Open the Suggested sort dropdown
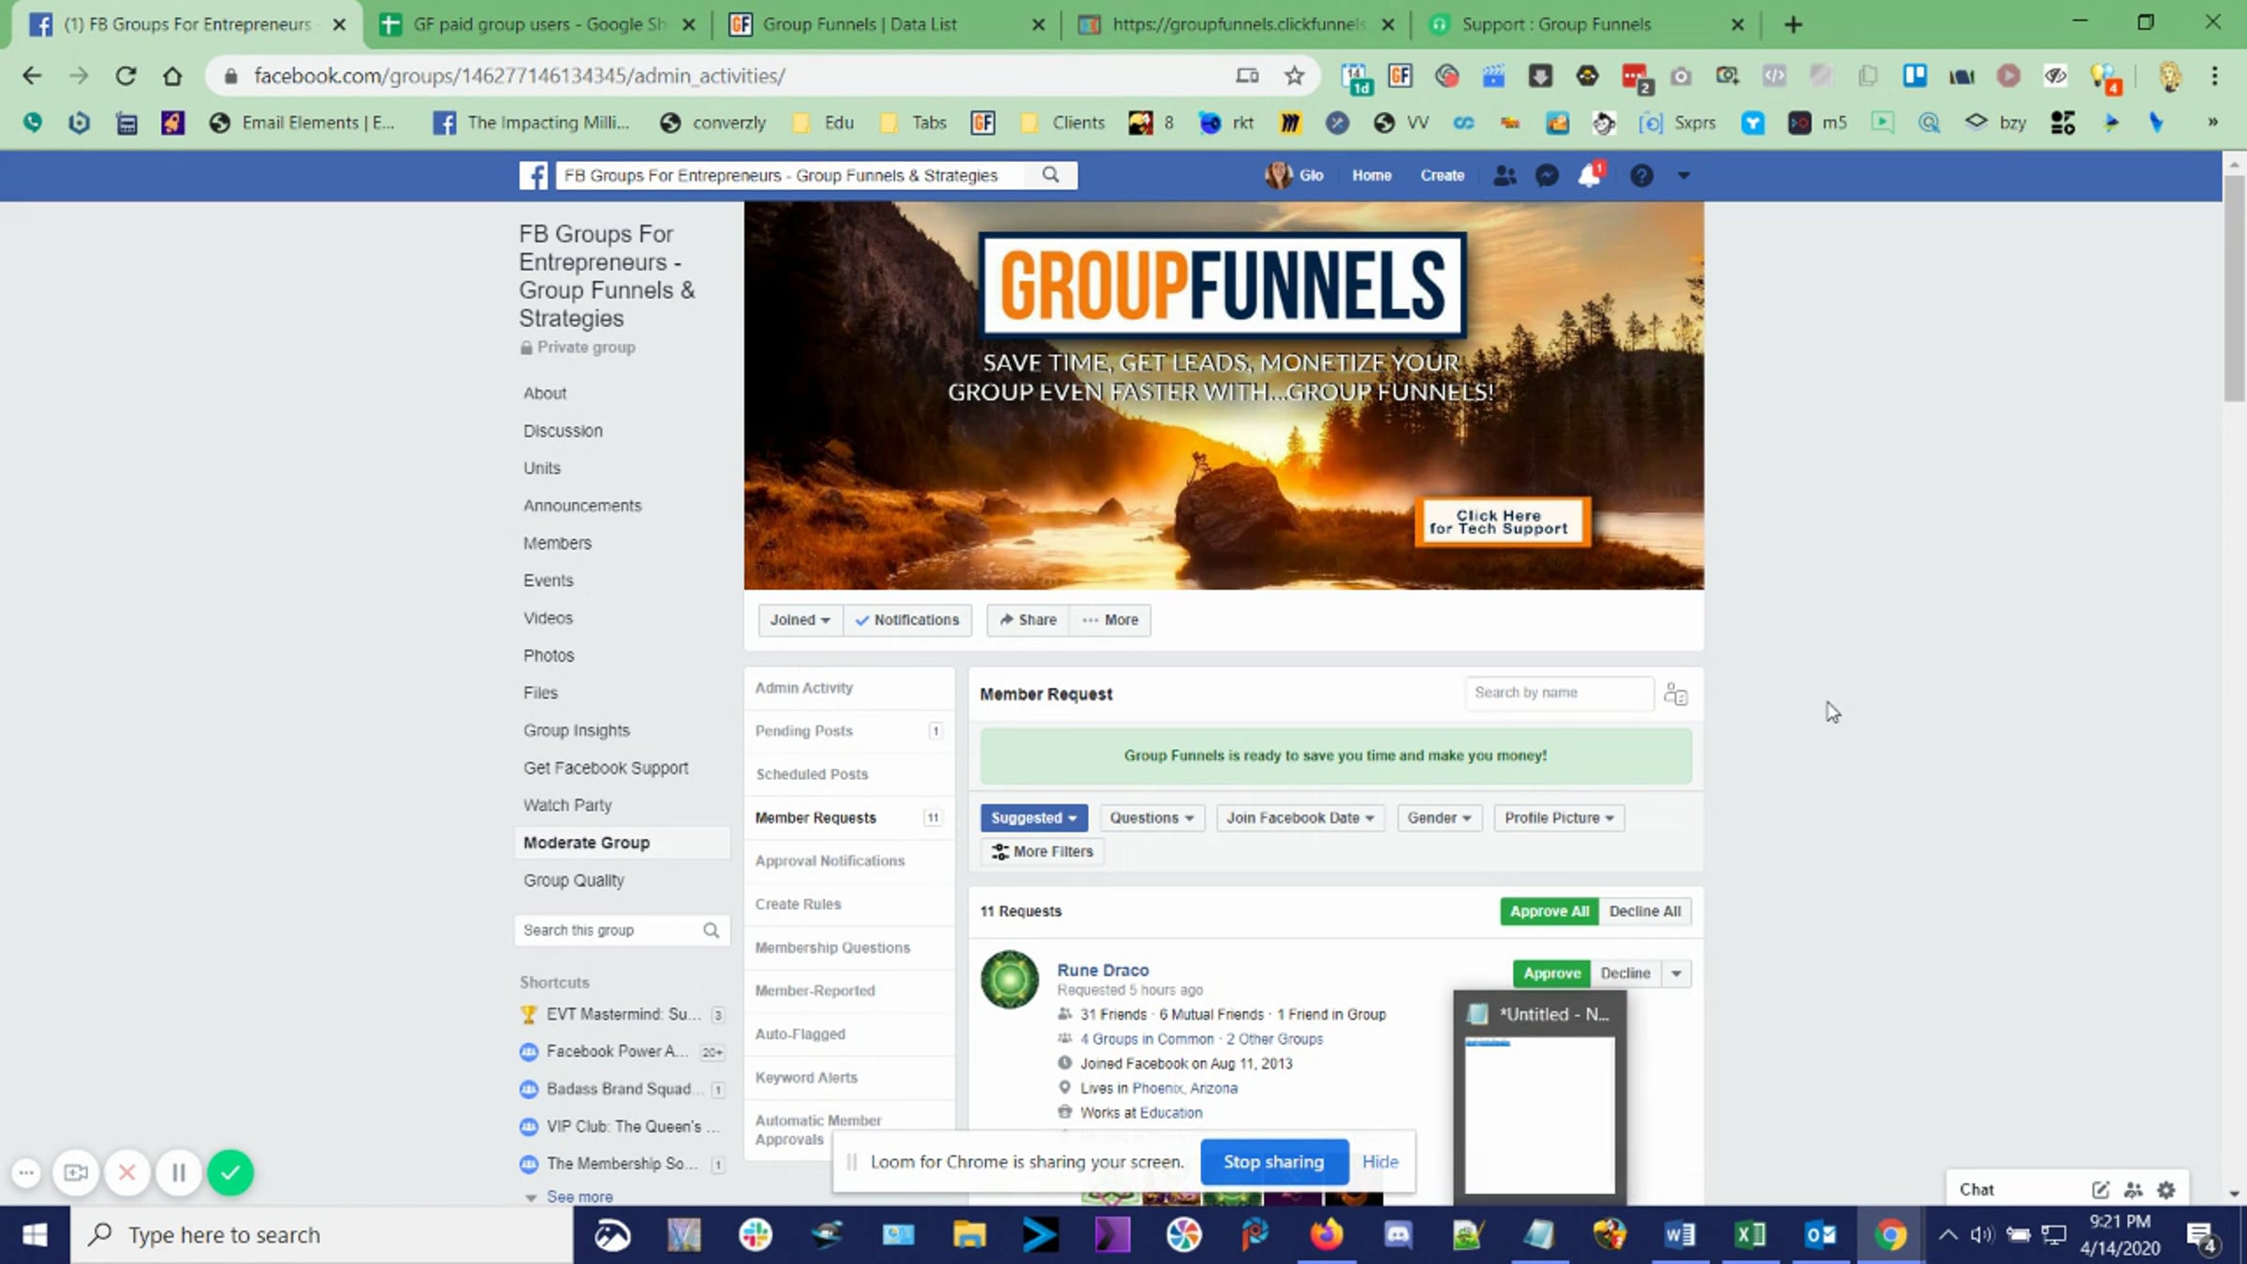This screenshot has height=1264, width=2247. (x=1034, y=817)
